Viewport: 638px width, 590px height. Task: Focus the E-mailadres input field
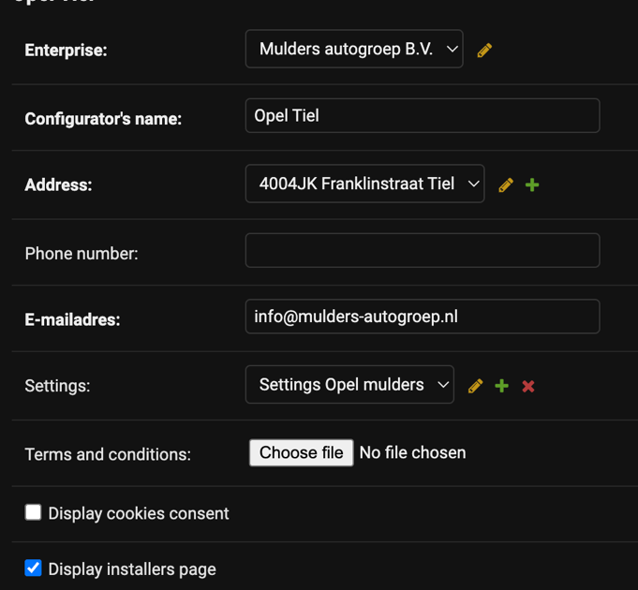pyautogui.click(x=423, y=317)
